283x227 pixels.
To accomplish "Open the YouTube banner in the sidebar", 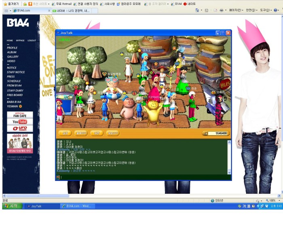I will pos(20,122).
